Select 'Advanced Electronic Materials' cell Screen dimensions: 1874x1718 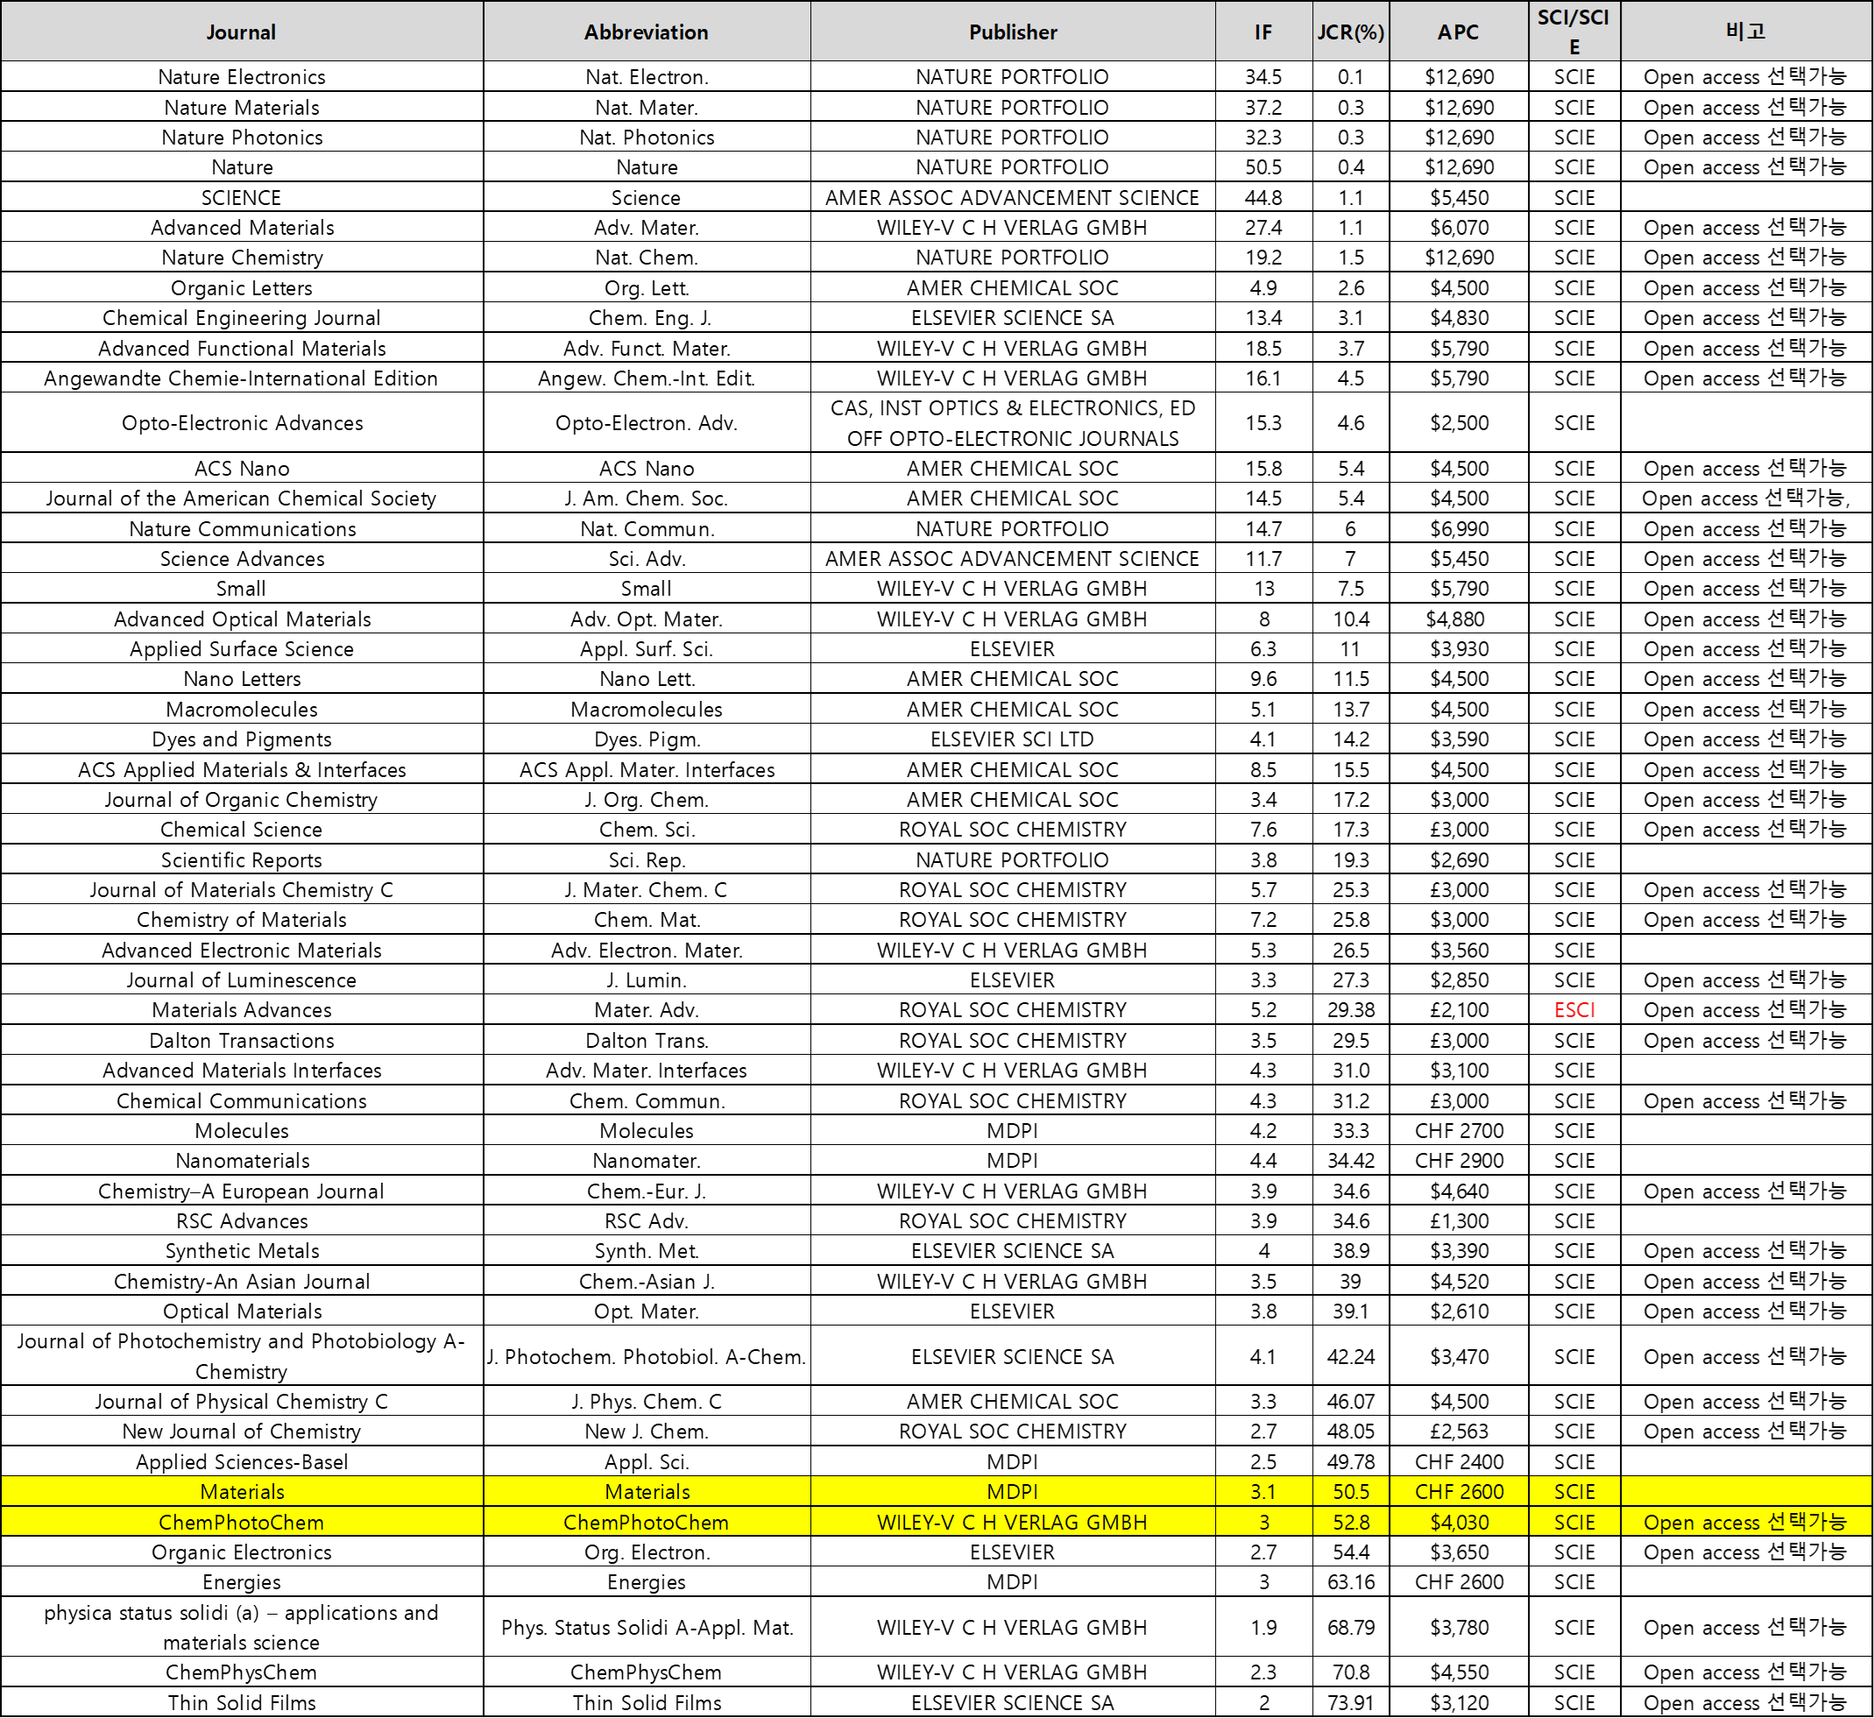(242, 950)
